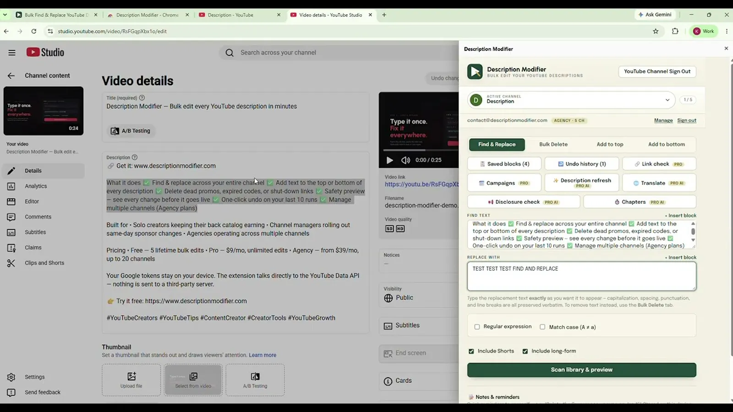Viewport: 733px width, 412px height.
Task: Switch to the Add to bottom tab
Action: [667, 145]
